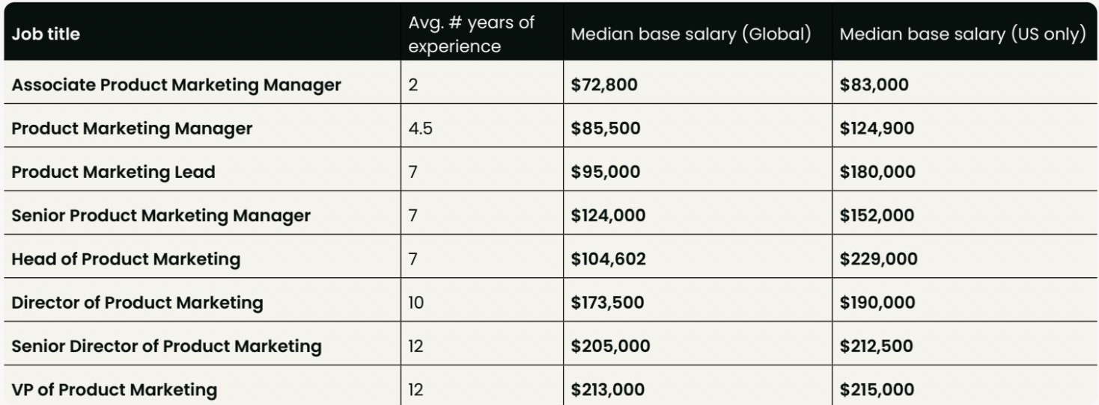Click the $229,000 US salary cell
Screen dimensions: 1099x405
pyautogui.click(x=878, y=259)
